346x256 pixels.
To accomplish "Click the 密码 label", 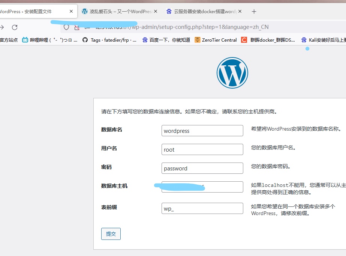I will point(106,167).
